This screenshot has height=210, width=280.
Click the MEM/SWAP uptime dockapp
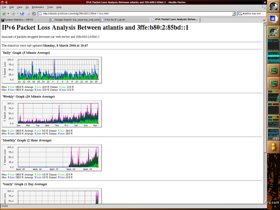(x=273, y=121)
